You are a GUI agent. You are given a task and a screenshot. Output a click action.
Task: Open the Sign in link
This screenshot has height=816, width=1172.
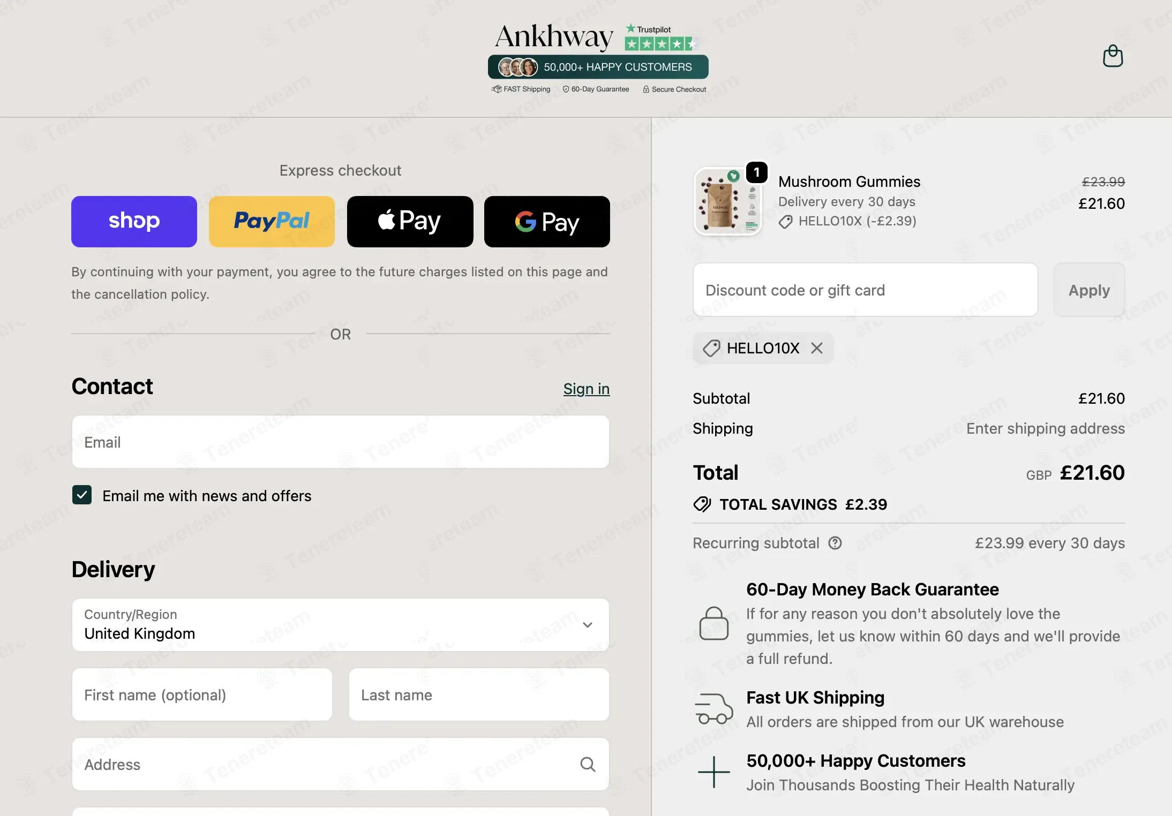[587, 389]
